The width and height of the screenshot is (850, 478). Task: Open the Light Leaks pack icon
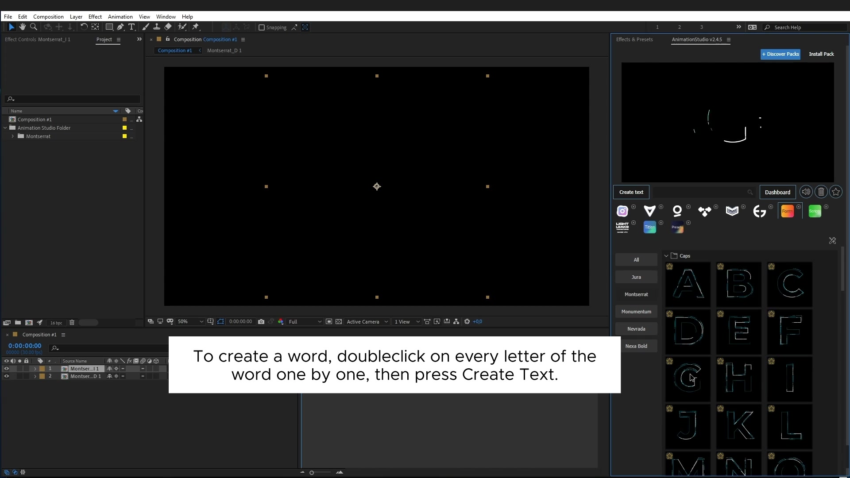tap(622, 227)
